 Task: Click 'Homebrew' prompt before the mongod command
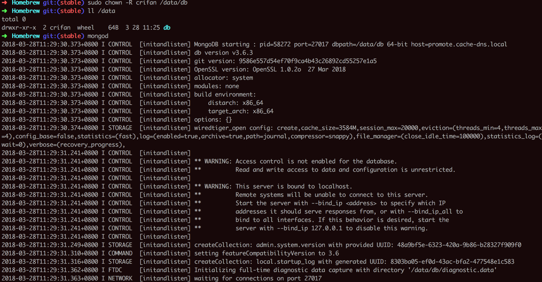pyautogui.click(x=26, y=36)
